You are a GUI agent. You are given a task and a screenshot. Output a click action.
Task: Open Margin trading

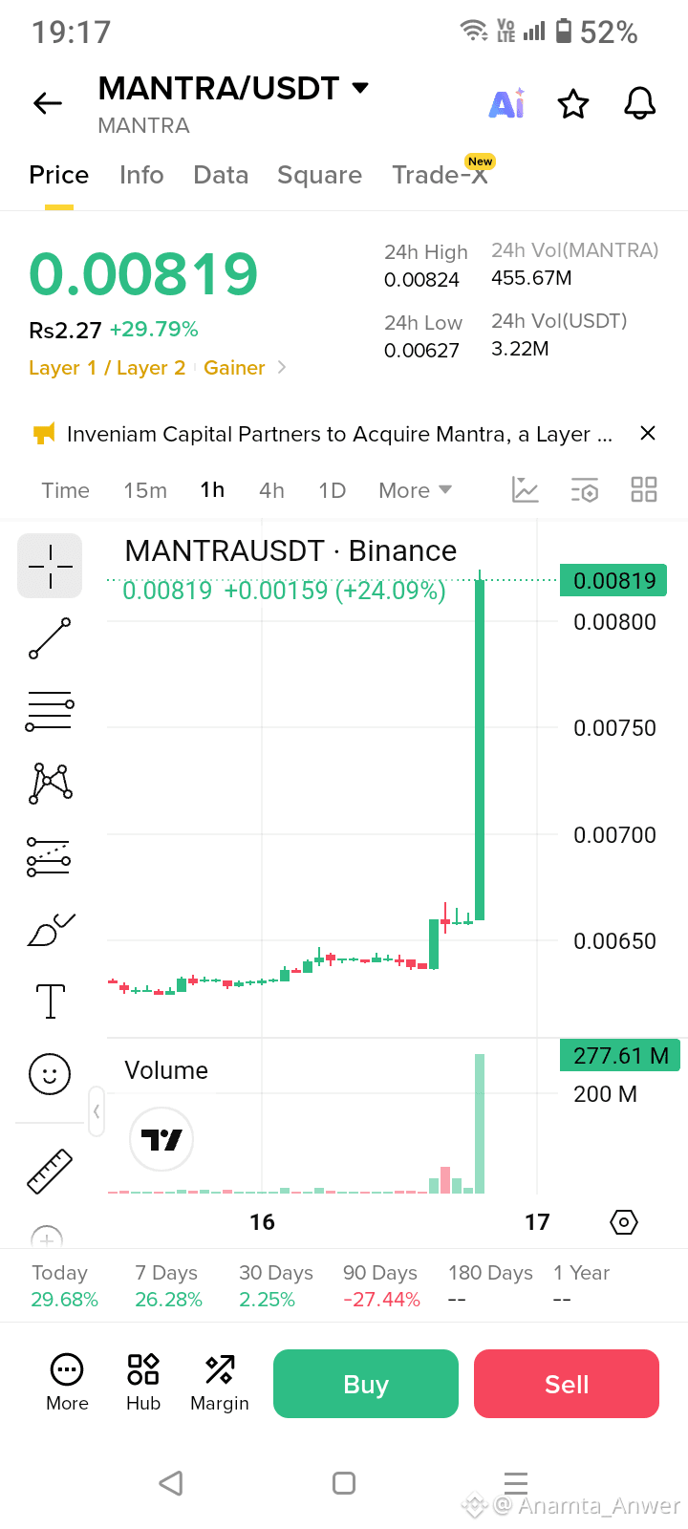pyautogui.click(x=220, y=1383)
